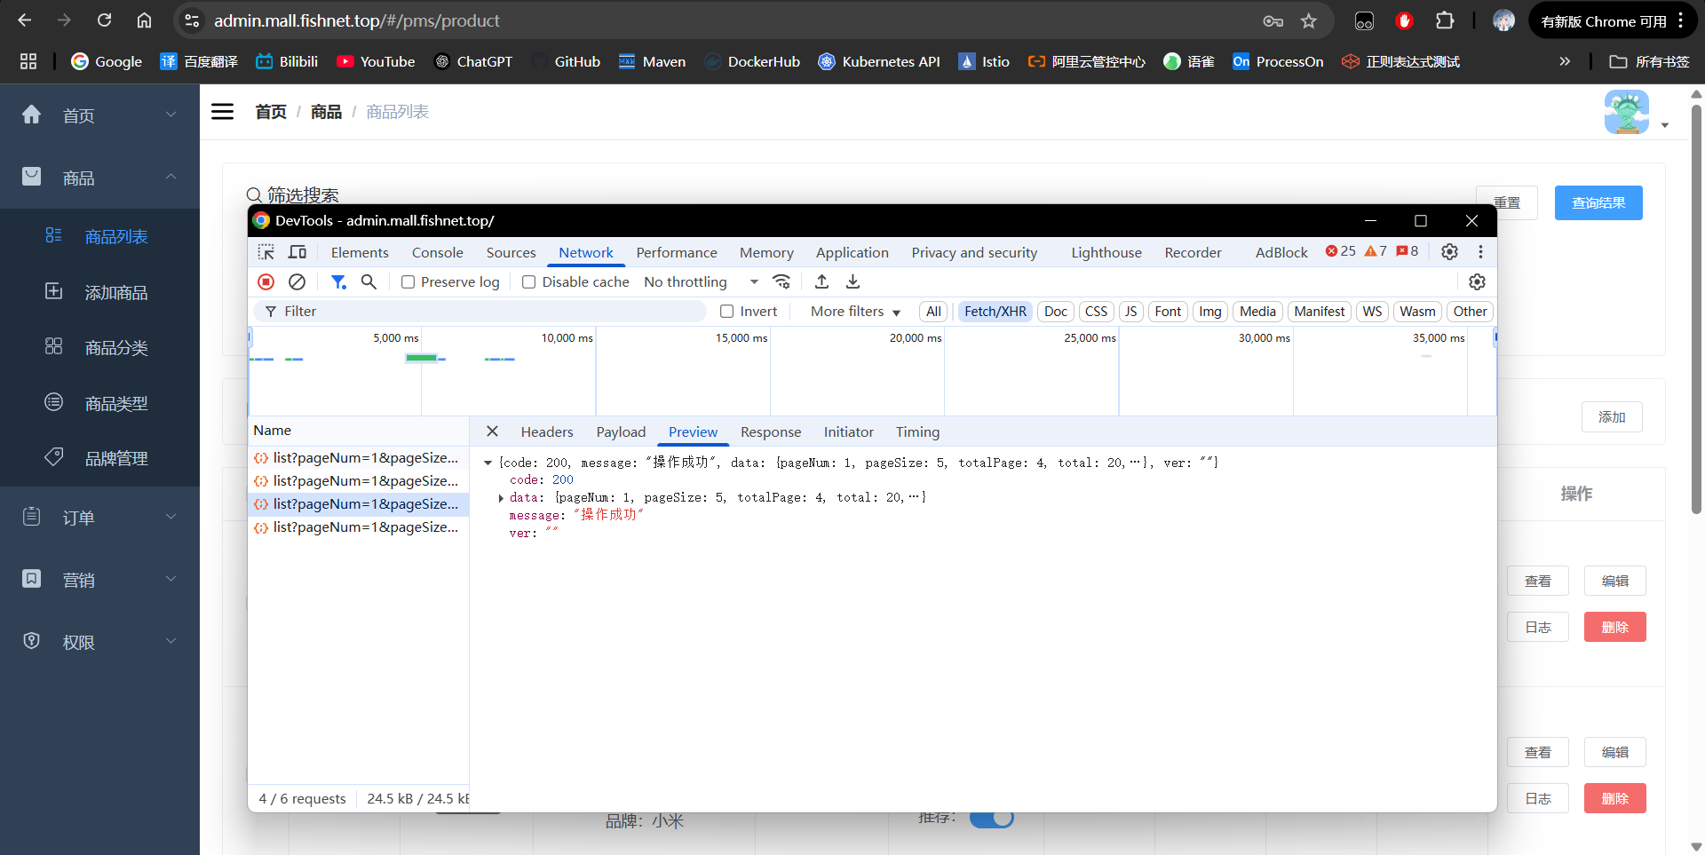Open the Response tab of the request
Viewport: 1705px width, 855px height.
pos(771,431)
